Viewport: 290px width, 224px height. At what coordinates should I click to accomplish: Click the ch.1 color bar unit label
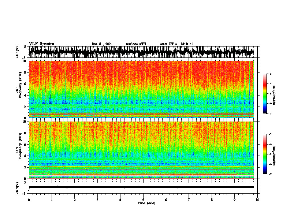[274, 96]
